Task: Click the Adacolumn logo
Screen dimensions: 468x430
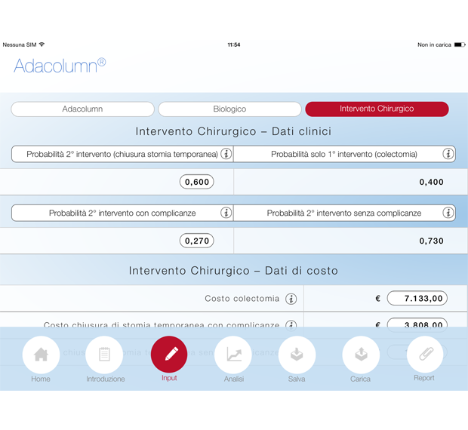Action: coord(60,66)
